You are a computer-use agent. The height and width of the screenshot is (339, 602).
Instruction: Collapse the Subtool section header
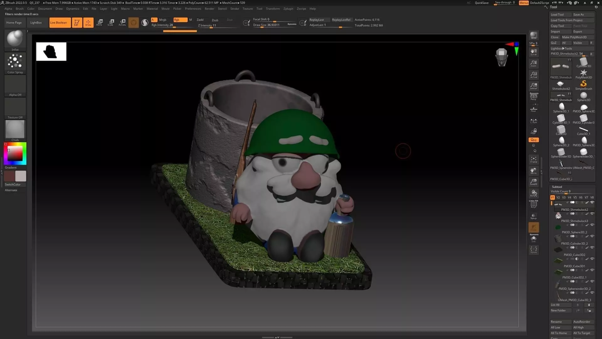[x=557, y=187]
